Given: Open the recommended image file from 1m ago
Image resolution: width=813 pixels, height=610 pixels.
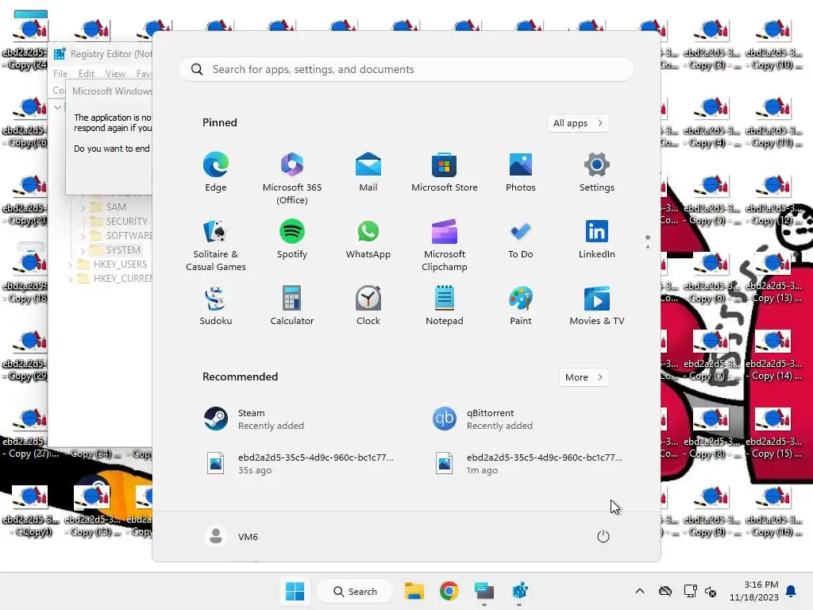Looking at the screenshot, I should point(528,464).
